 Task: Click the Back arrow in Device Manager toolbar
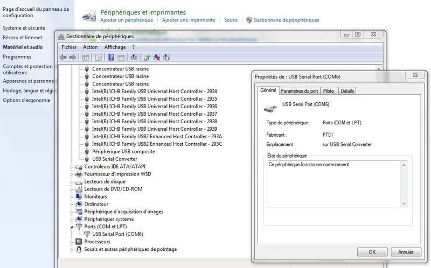click(63, 58)
